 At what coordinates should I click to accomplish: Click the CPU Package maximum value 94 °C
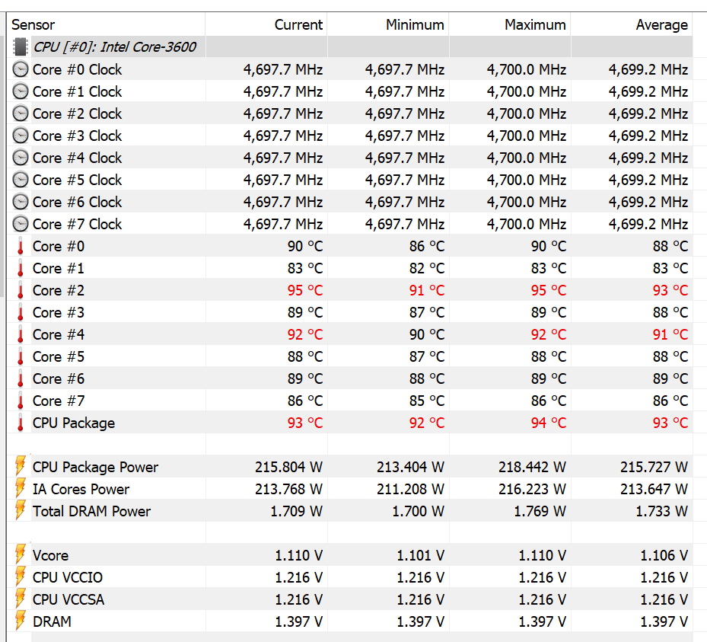point(549,423)
